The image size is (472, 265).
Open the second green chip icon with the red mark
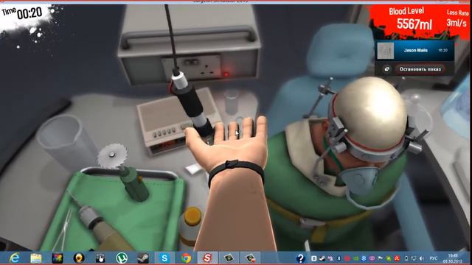coord(251,258)
